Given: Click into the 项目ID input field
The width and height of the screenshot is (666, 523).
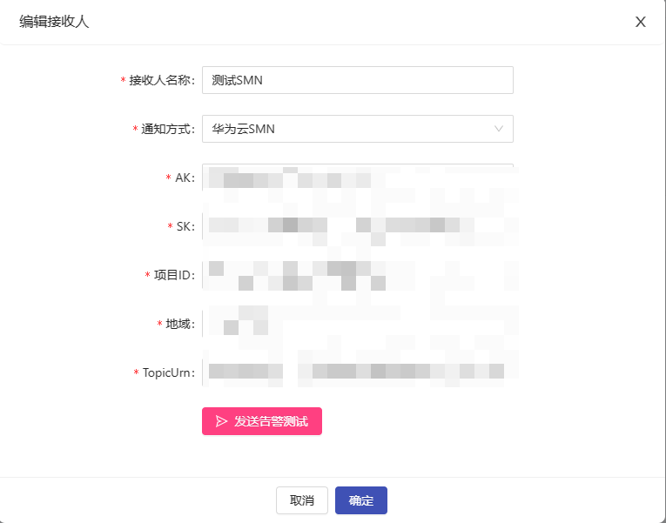Looking at the screenshot, I should pos(357,275).
